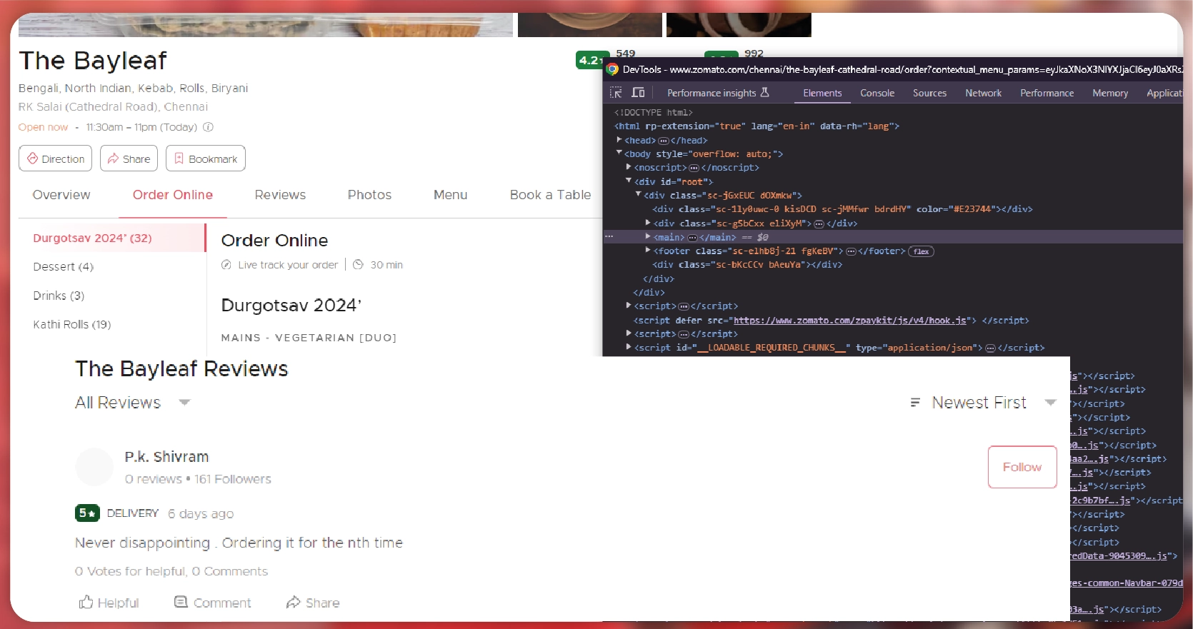The width and height of the screenshot is (1193, 629).
Task: Switch to the Overview tab
Action: click(61, 195)
